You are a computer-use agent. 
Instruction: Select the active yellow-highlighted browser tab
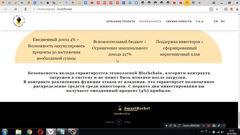(x=187, y=3)
